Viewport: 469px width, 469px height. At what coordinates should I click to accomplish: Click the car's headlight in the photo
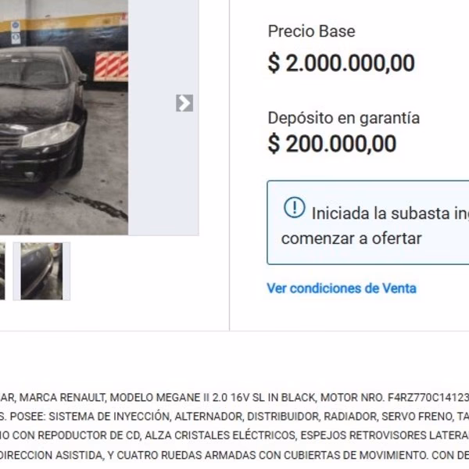tap(50, 135)
